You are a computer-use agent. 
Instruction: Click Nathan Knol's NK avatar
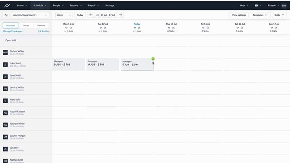[x=5, y=161]
